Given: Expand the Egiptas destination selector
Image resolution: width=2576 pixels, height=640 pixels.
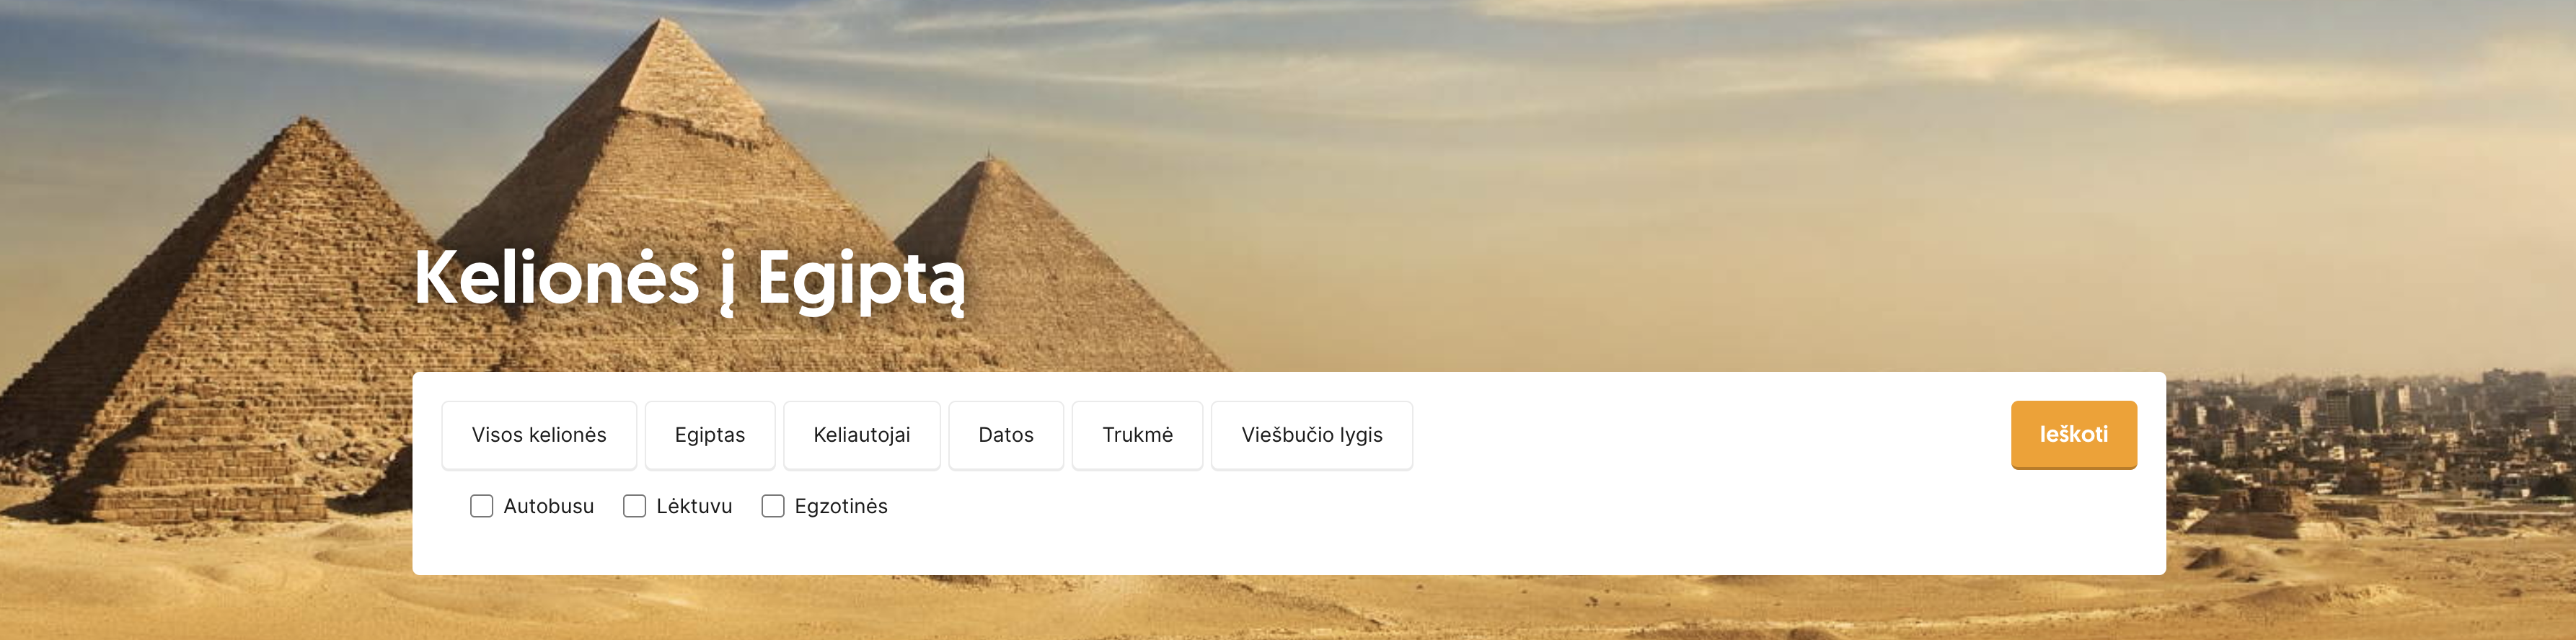Looking at the screenshot, I should pos(710,435).
